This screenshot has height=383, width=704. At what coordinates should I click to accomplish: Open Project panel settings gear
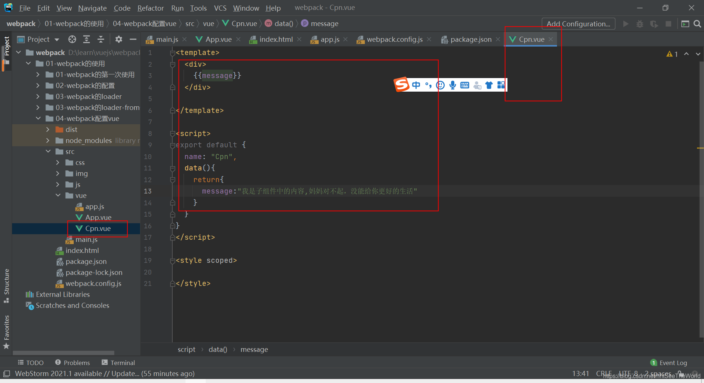click(x=119, y=39)
